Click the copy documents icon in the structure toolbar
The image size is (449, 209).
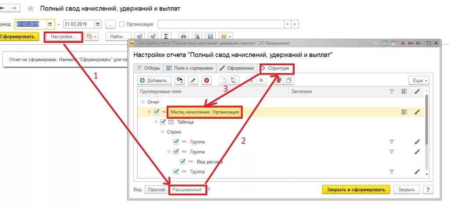pyautogui.click(x=289, y=81)
